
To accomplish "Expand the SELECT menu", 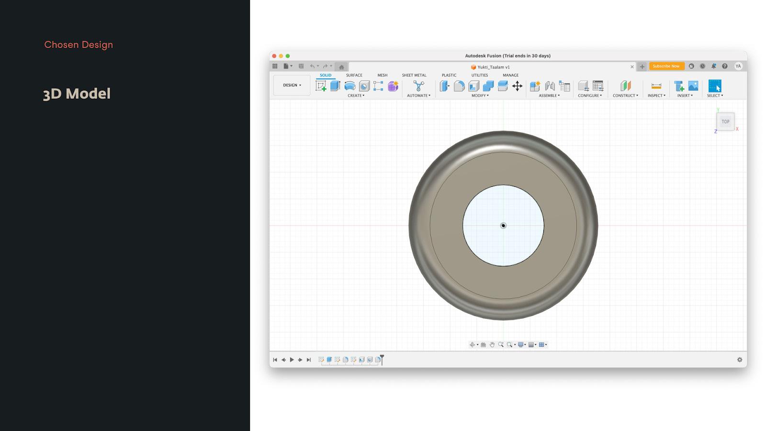I will pyautogui.click(x=715, y=96).
